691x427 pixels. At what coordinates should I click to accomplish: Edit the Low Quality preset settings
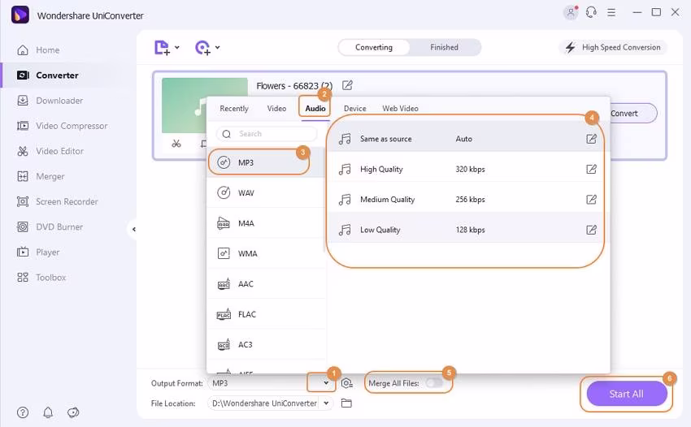(x=591, y=230)
